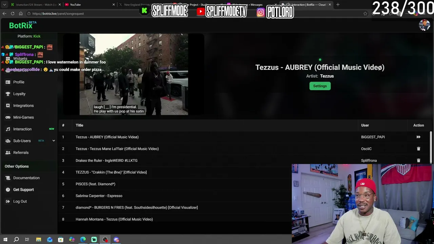The width and height of the screenshot is (434, 244).
Task: Open Mini-Games via the gamepad icon
Action: coord(8,117)
